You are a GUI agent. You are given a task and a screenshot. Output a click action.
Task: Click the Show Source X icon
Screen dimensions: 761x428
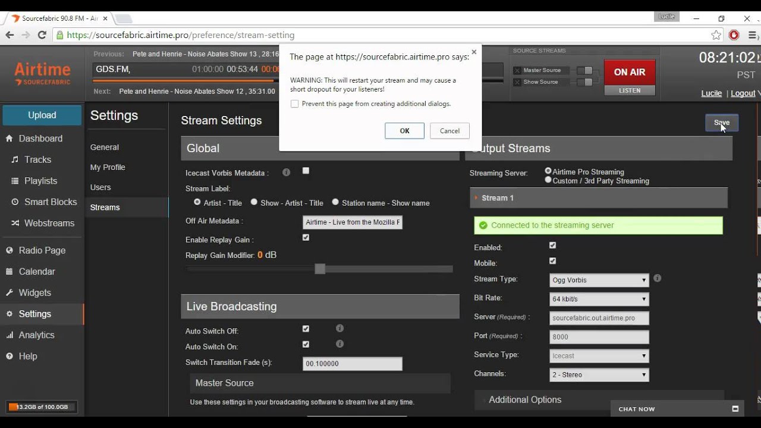pos(517,82)
